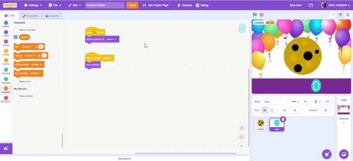
Task: Select the cookie sprite thumbnail
Action: (x=261, y=124)
